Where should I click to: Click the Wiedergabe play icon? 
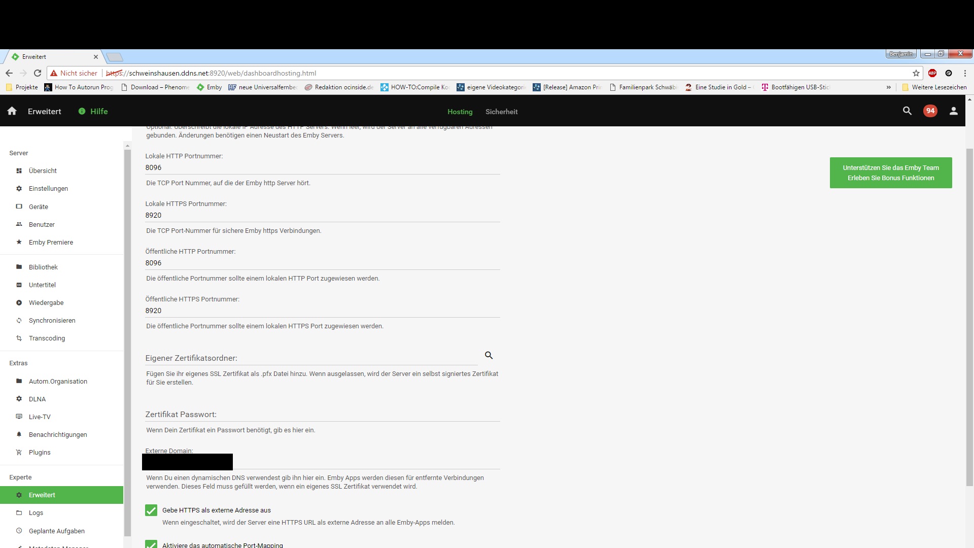coord(19,302)
